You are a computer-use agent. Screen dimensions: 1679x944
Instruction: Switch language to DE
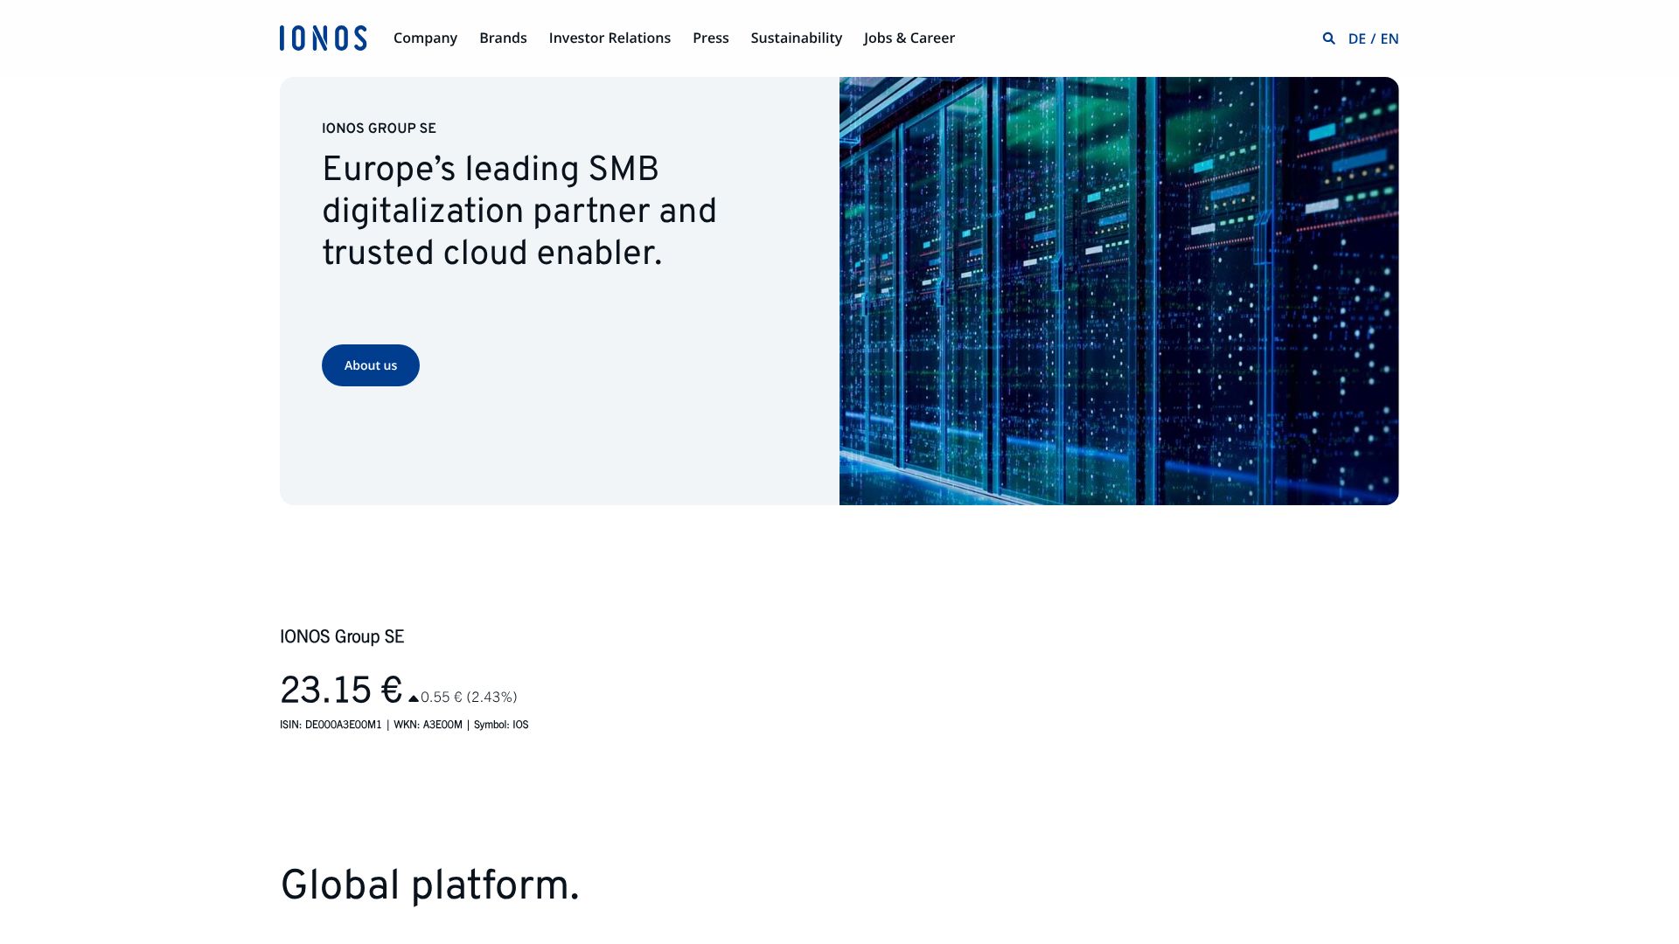[x=1356, y=38]
